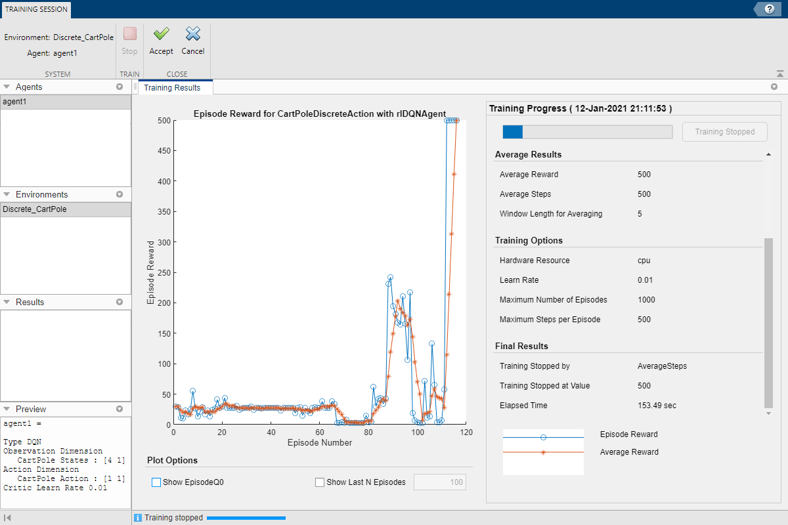Viewport: 788px width, 525px height.
Task: Select Discrete_CartPole in Environments list
Action: click(x=66, y=209)
